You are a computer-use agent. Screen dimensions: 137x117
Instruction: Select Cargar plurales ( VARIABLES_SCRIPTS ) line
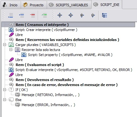45,45
